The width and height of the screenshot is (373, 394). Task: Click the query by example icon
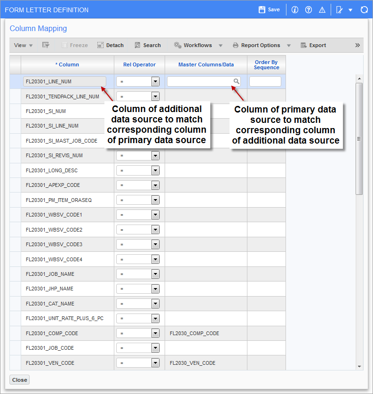46,45
